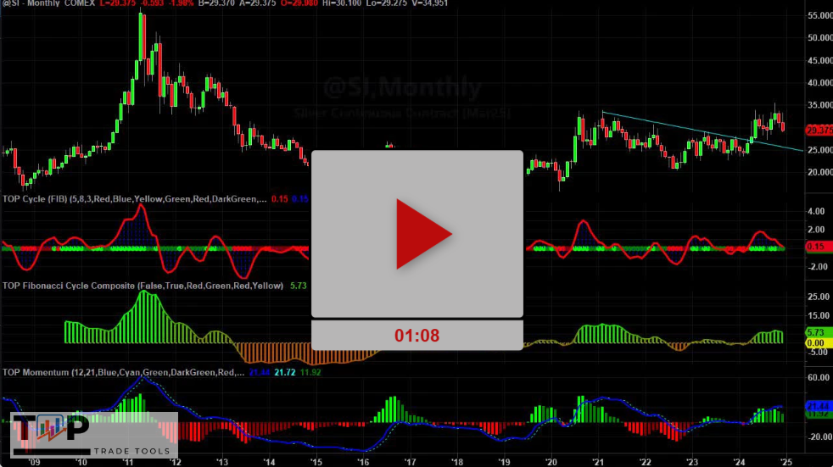
Task: Click the '25 year label on time axis
Action: pyautogui.click(x=785, y=462)
